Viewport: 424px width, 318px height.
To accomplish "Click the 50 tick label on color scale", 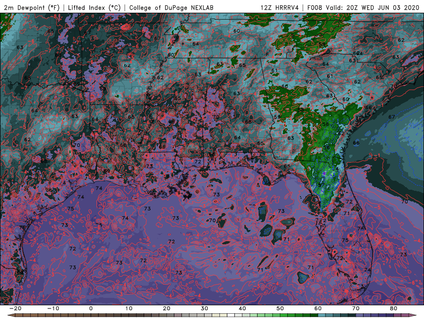I will point(280,308).
